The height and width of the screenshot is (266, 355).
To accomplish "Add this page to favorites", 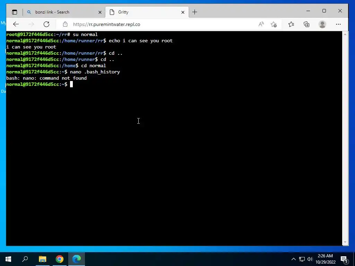I will [x=274, y=24].
